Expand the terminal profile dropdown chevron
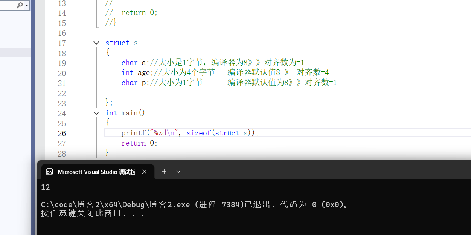 (x=178, y=172)
